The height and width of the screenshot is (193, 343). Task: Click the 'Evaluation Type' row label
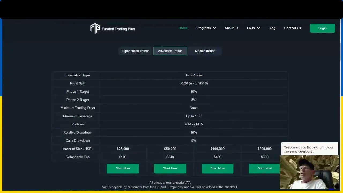(78, 75)
